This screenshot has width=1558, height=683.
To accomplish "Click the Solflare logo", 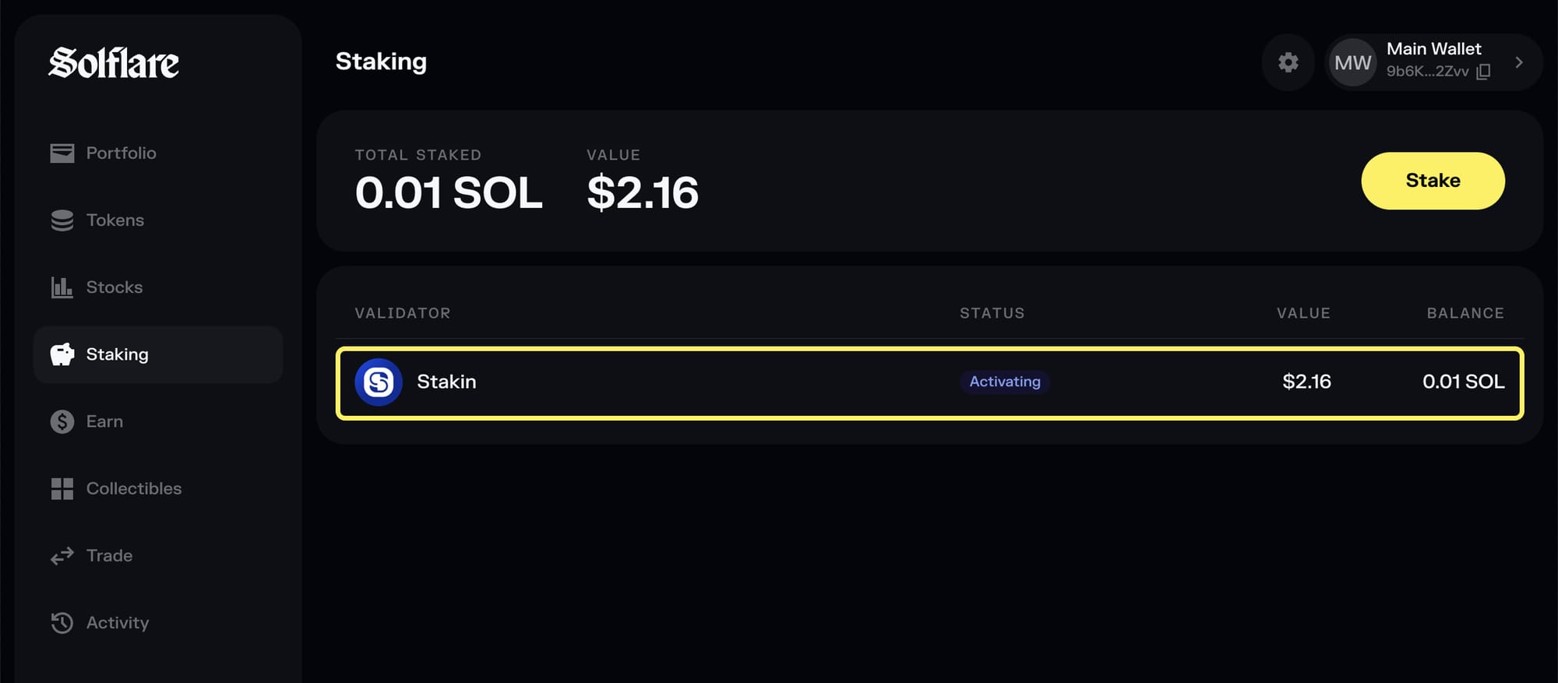I will tap(114, 64).
